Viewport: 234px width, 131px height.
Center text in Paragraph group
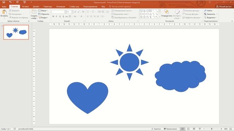coord(91,16)
